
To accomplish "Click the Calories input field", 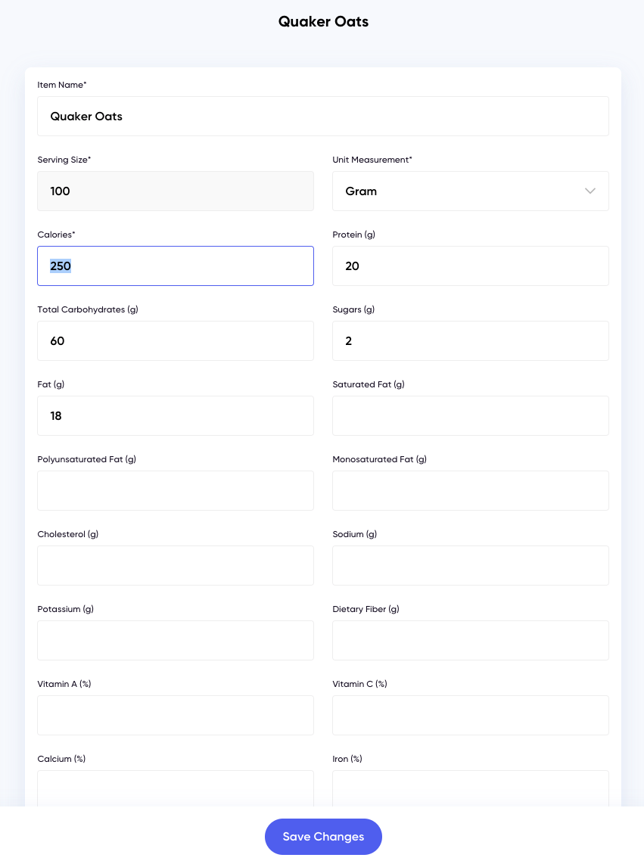I will click(176, 266).
